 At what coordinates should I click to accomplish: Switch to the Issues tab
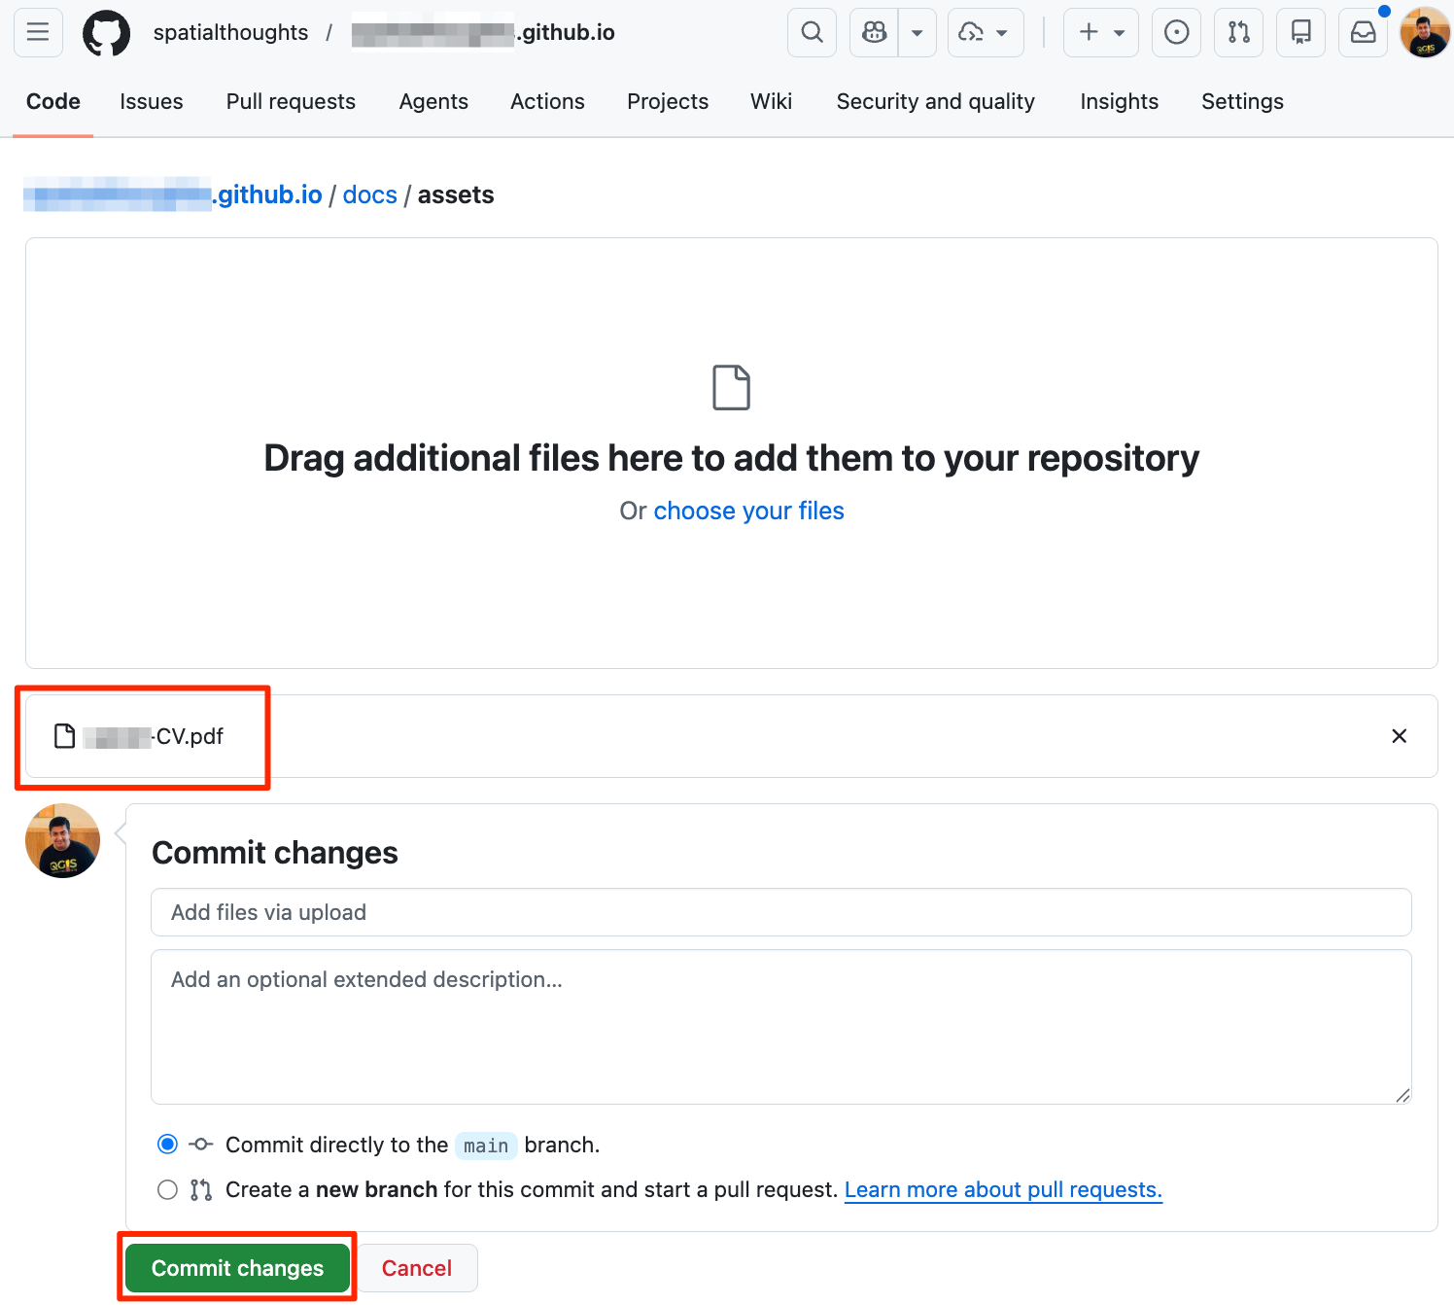point(151,101)
